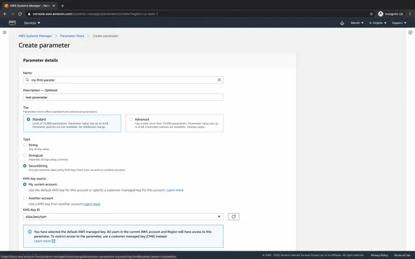Open the info panel icon at right edge

coord(410,32)
